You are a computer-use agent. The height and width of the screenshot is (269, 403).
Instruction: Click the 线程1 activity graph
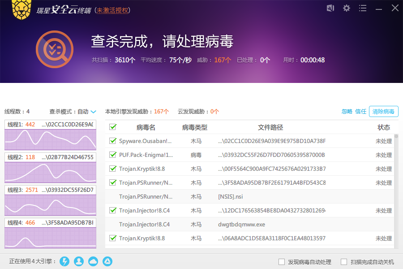click(50, 139)
